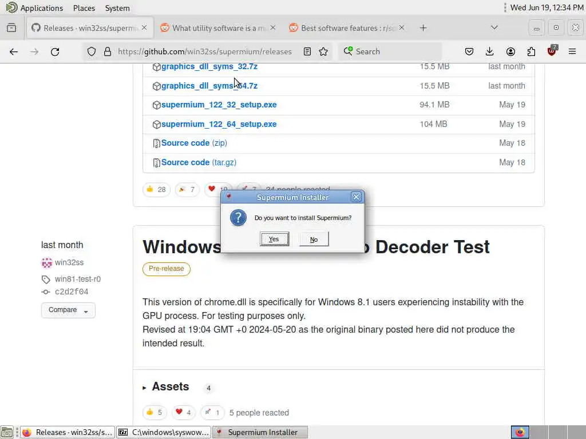Image resolution: width=586 pixels, height=439 pixels.
Task: Open a new browser tab
Action: tap(423, 28)
